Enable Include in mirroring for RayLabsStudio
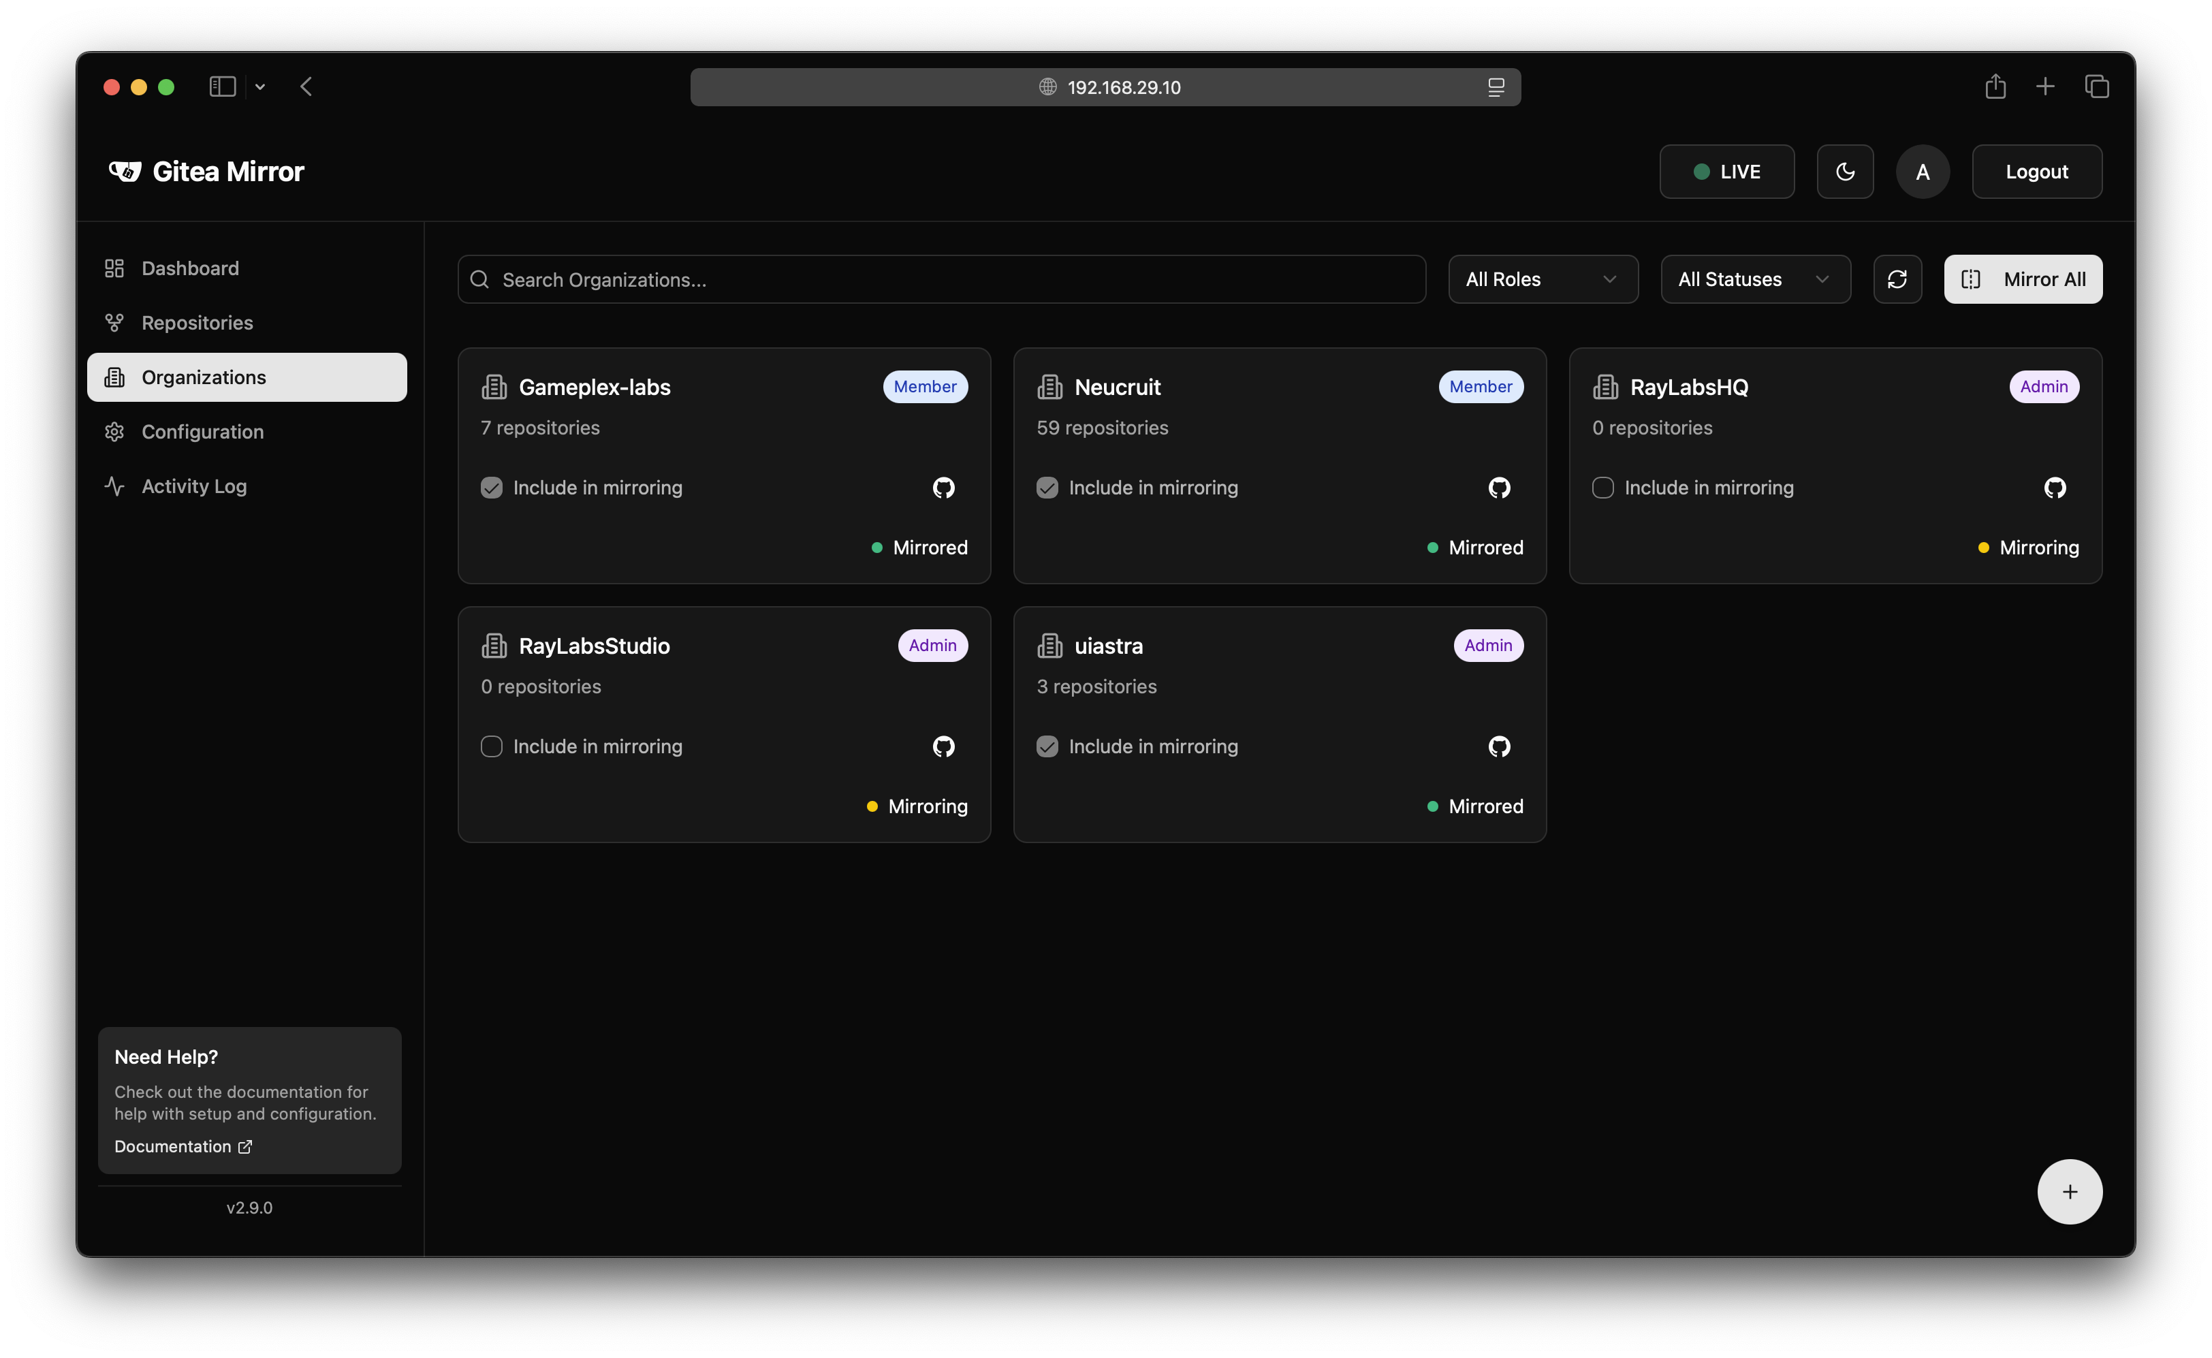2212x1358 pixels. 491,746
